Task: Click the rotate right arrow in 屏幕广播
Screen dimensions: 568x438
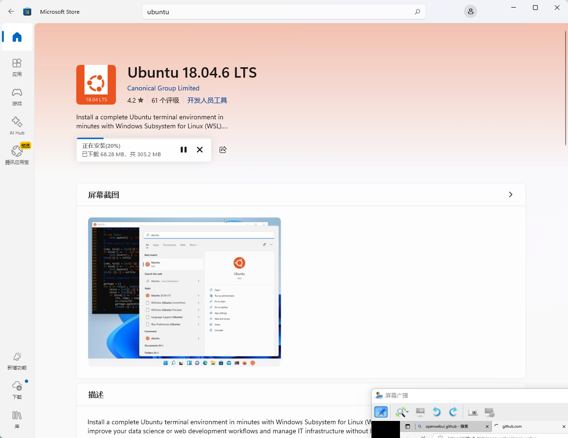Action: pos(453,412)
